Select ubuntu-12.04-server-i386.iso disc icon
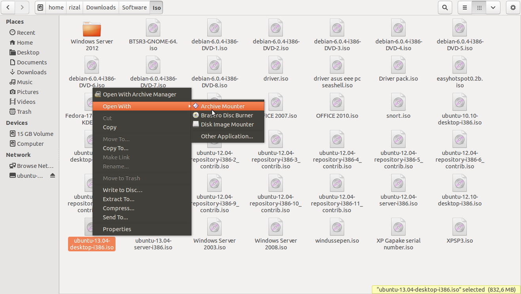Screen dimensions: 521x294 [x=398, y=183]
